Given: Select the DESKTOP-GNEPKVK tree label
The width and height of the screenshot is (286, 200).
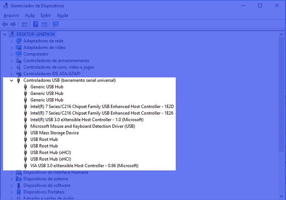Looking at the screenshot, I should (35, 34).
